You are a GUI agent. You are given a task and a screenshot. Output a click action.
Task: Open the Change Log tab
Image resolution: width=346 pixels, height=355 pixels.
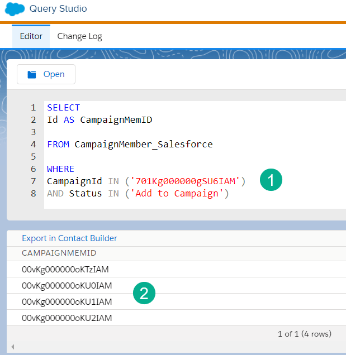point(79,36)
